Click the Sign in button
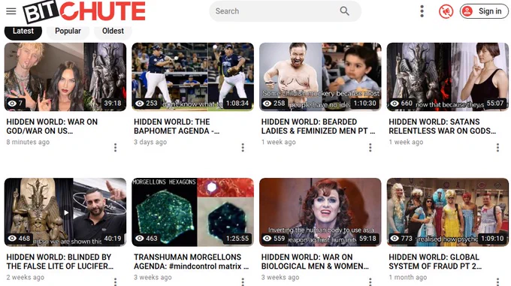This screenshot has width=511, height=286. pos(484,11)
